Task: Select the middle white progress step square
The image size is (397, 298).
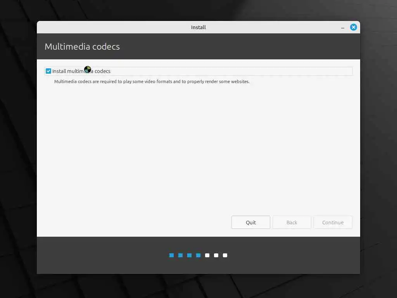Action: [x=216, y=255]
